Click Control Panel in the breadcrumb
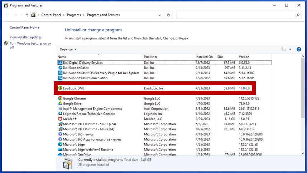 pyautogui.click(x=51, y=15)
